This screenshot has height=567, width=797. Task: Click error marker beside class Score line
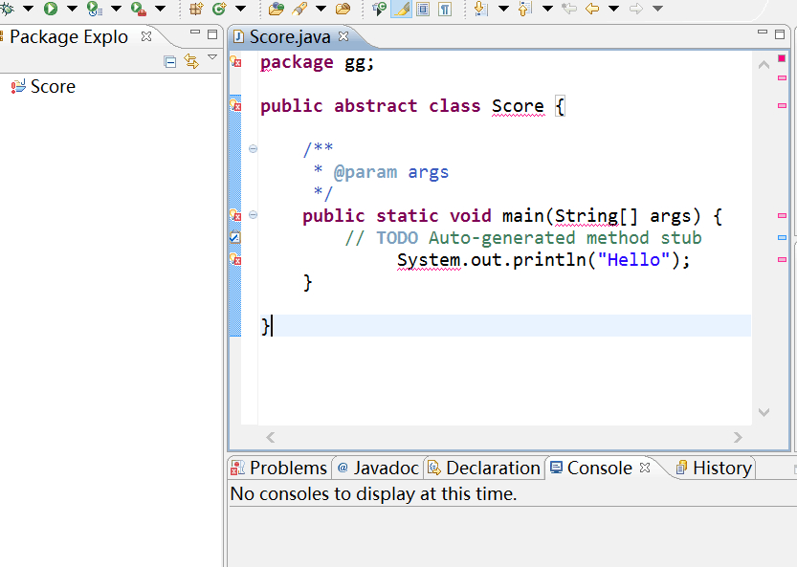(x=235, y=106)
